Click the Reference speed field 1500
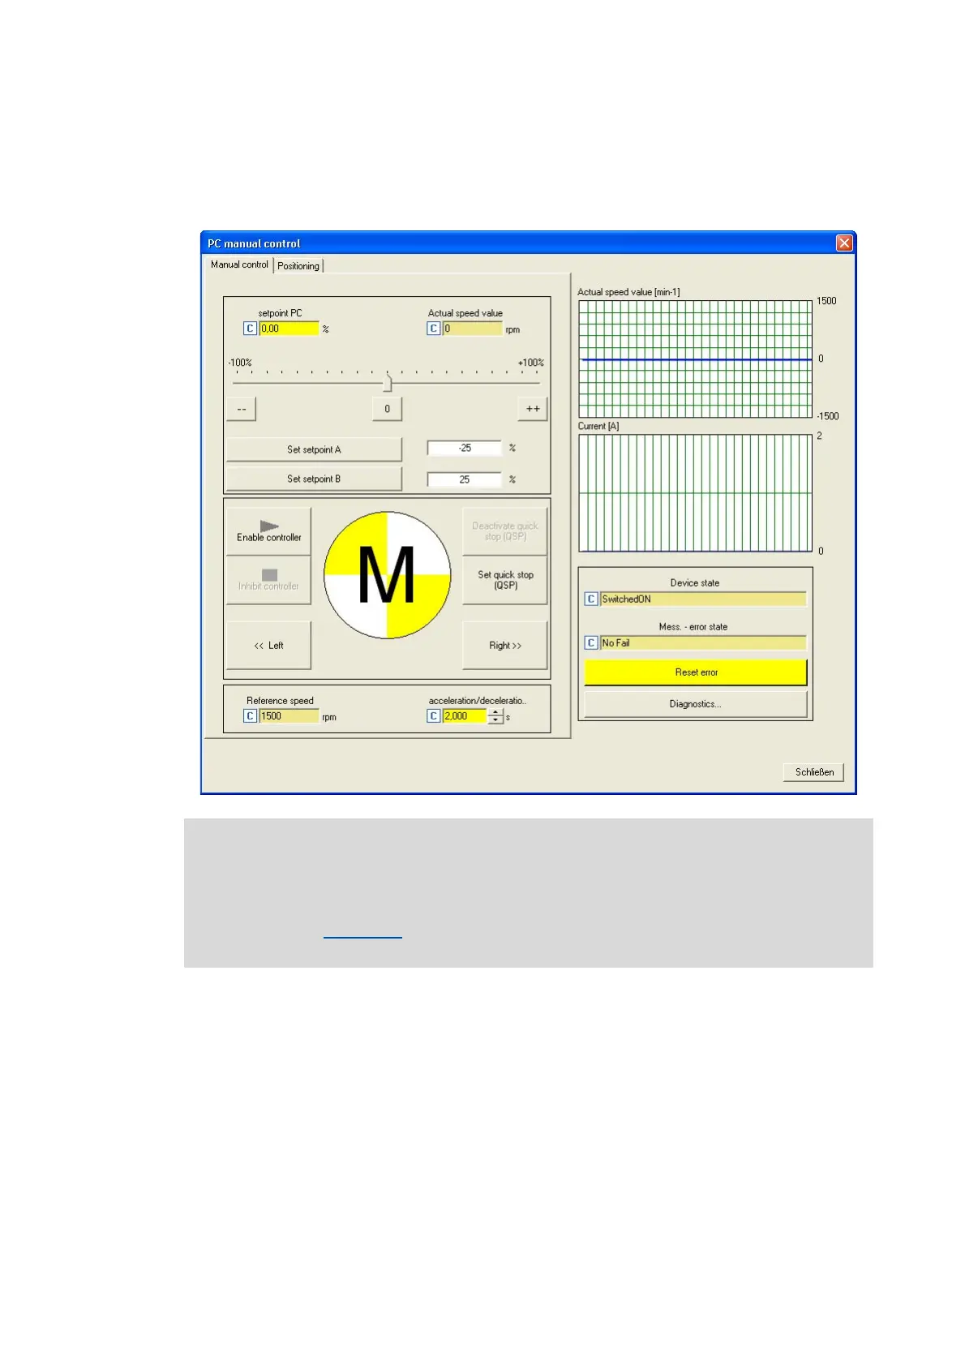The image size is (965, 1366). click(x=289, y=716)
